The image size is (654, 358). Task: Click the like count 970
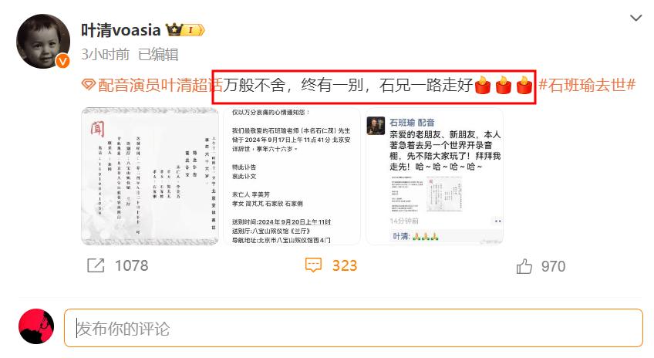(x=553, y=266)
